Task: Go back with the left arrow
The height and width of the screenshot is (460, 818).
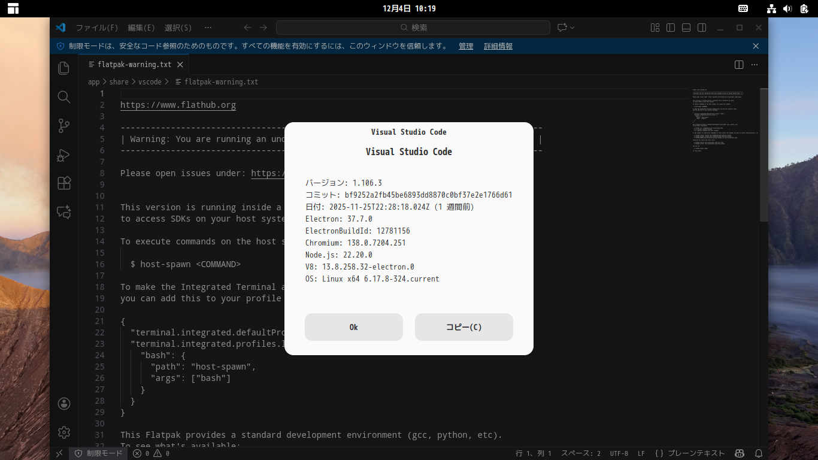Action: pyautogui.click(x=248, y=28)
